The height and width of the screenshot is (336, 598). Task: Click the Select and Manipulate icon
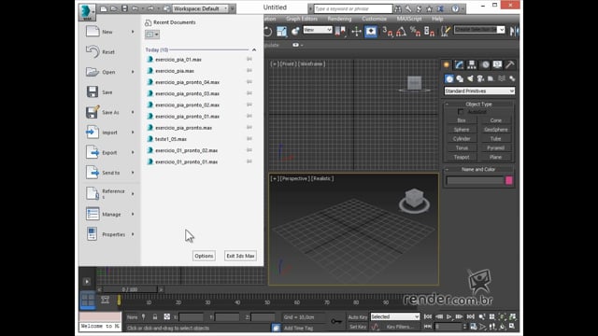(x=356, y=31)
